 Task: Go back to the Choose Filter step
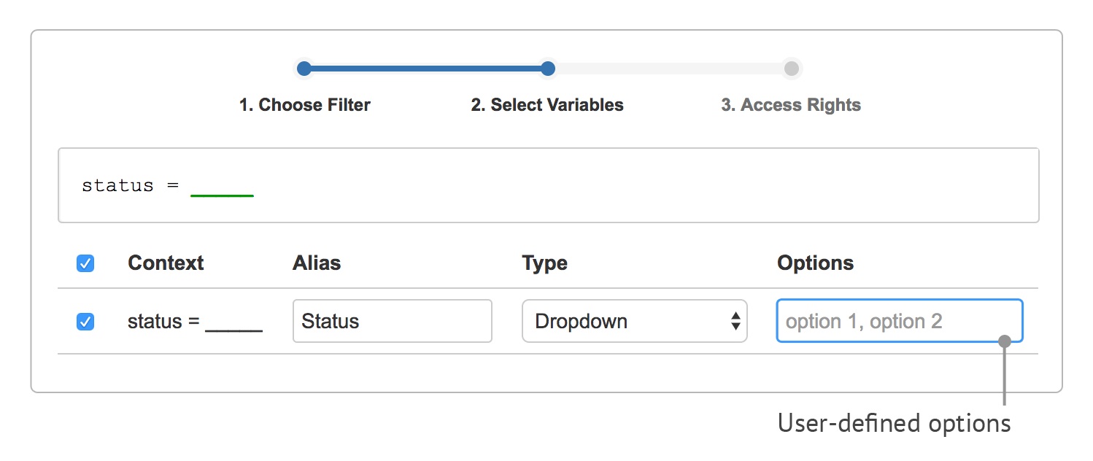pyautogui.click(x=304, y=104)
